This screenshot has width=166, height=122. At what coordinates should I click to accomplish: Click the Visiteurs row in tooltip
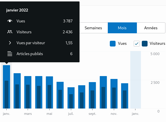click(x=40, y=32)
